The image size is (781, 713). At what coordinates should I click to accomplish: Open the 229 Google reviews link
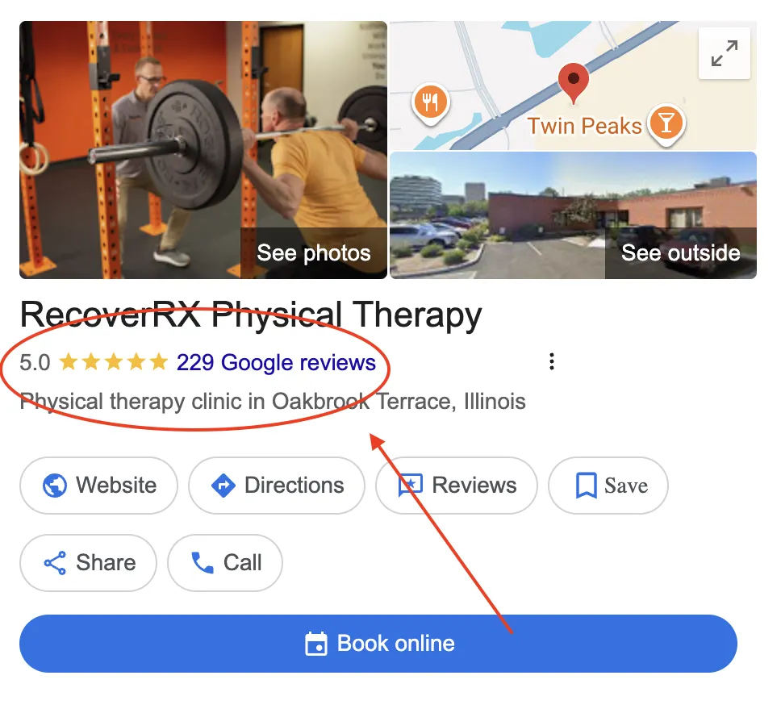[x=276, y=362]
